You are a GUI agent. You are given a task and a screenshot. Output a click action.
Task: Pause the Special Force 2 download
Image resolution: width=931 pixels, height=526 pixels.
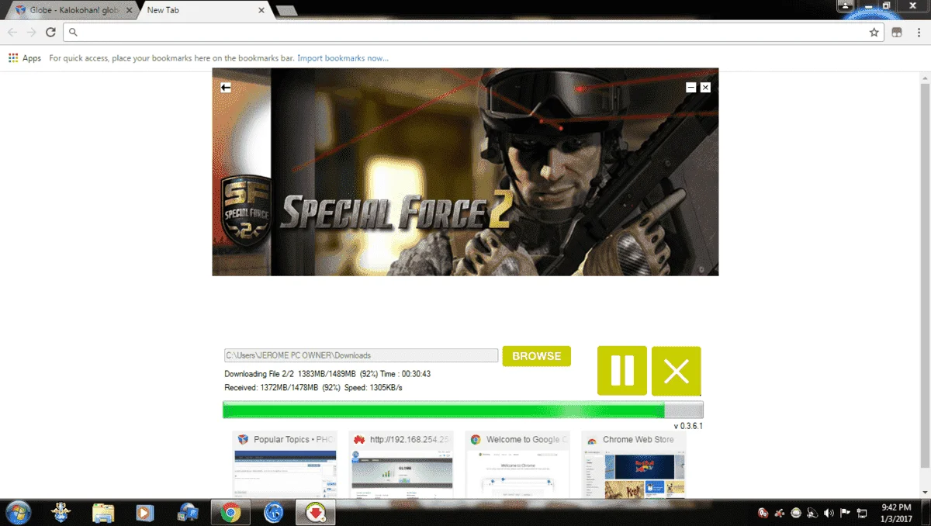tap(621, 371)
